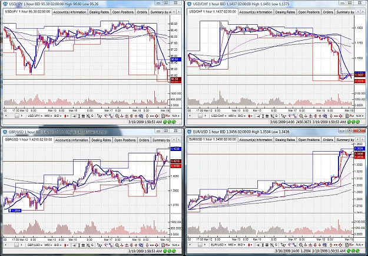Viewport: 368px width, 256px height.
Task: Click first green status icon in USD/JPY window
Action: click(164, 122)
